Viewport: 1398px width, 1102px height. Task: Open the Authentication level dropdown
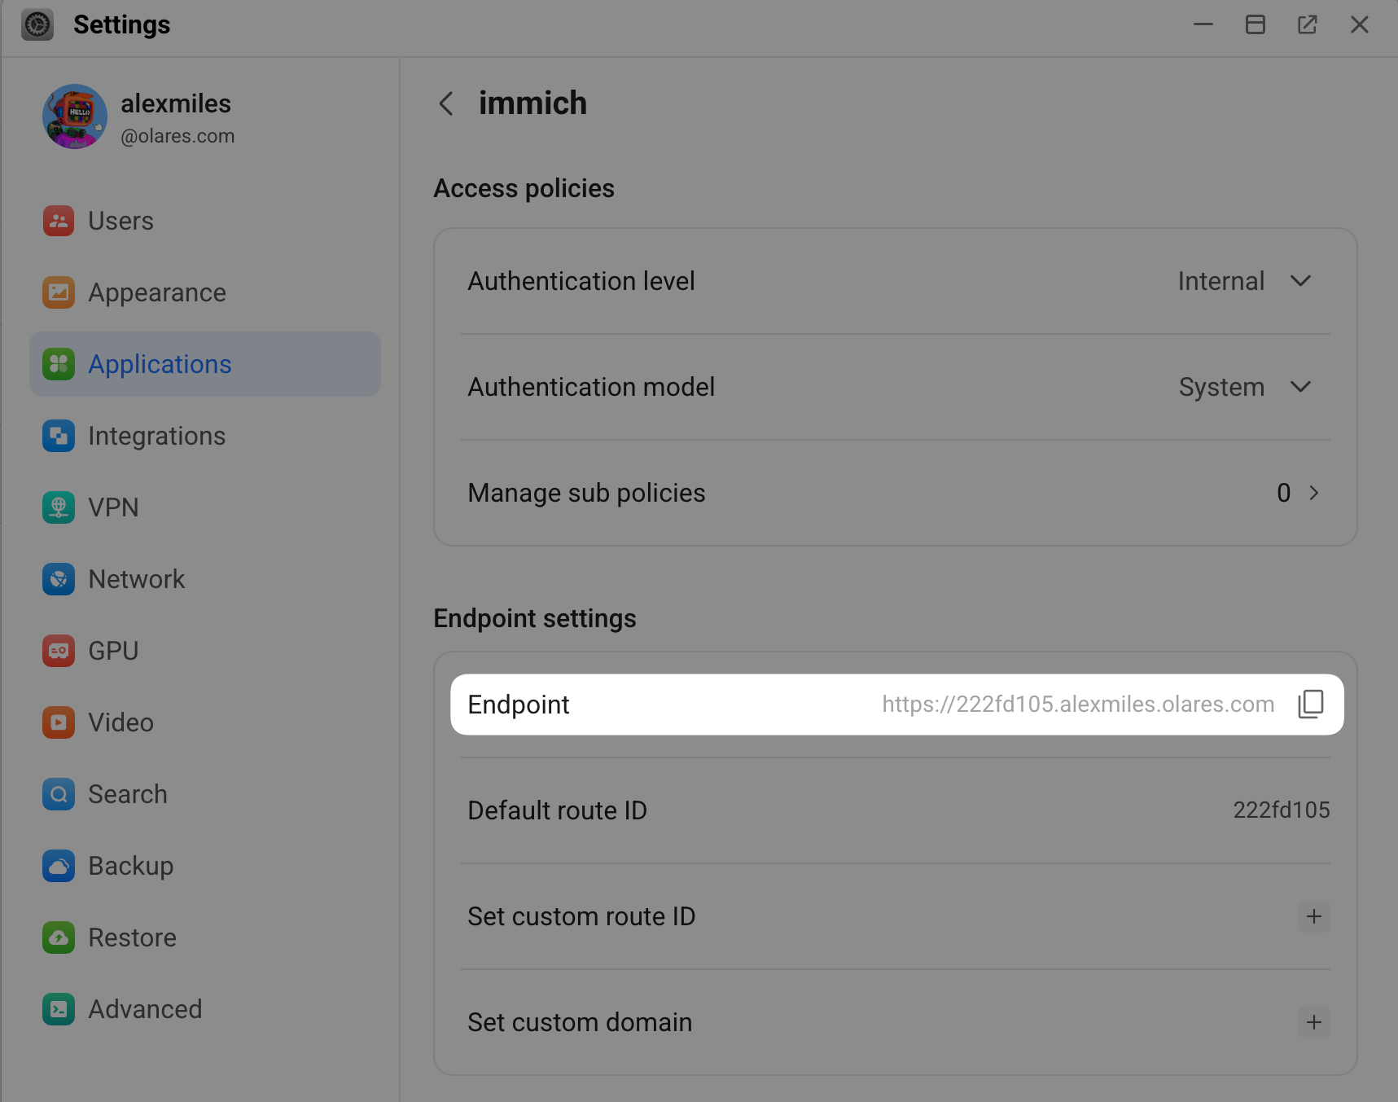1300,281
